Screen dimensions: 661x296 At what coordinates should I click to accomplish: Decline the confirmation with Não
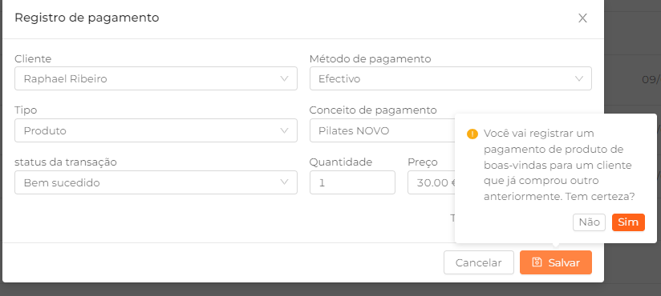[589, 222]
